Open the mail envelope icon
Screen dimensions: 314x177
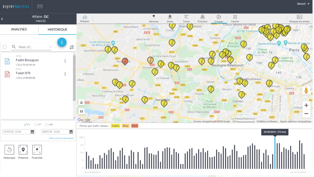[40, 6]
